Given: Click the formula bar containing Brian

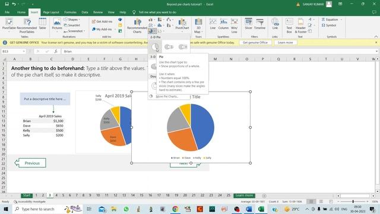Looking at the screenshot, I should click(218, 52).
